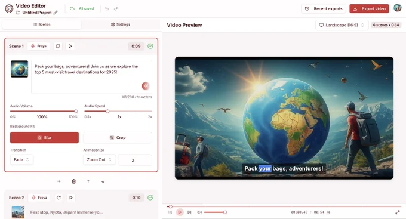Move scene up with arrow icon

coord(88,181)
